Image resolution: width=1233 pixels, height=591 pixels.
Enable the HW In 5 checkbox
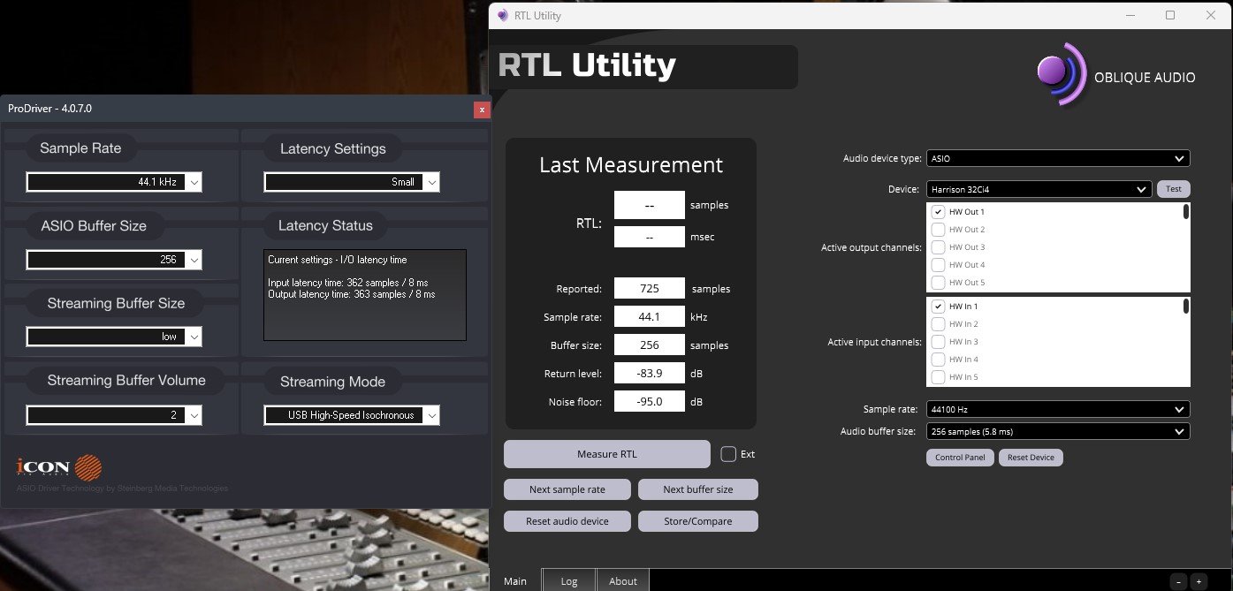coord(939,377)
